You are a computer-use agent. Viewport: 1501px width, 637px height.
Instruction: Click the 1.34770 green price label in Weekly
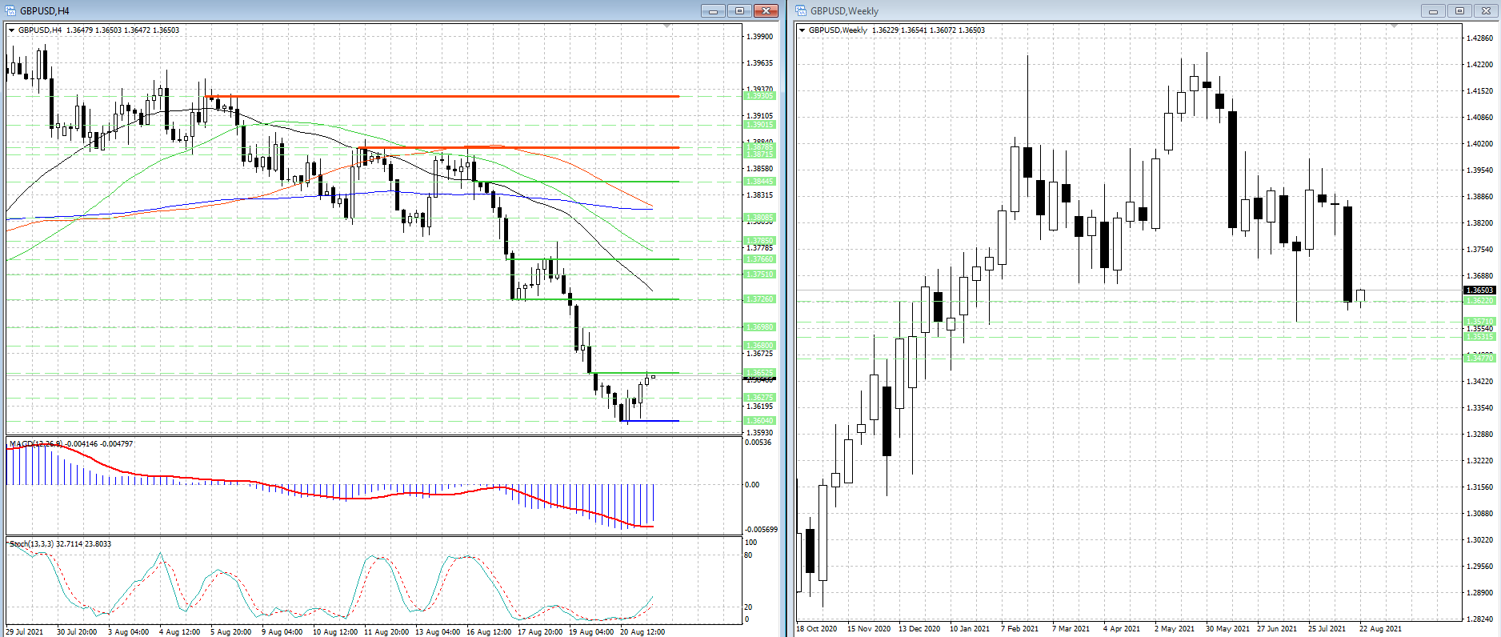[x=1479, y=359]
